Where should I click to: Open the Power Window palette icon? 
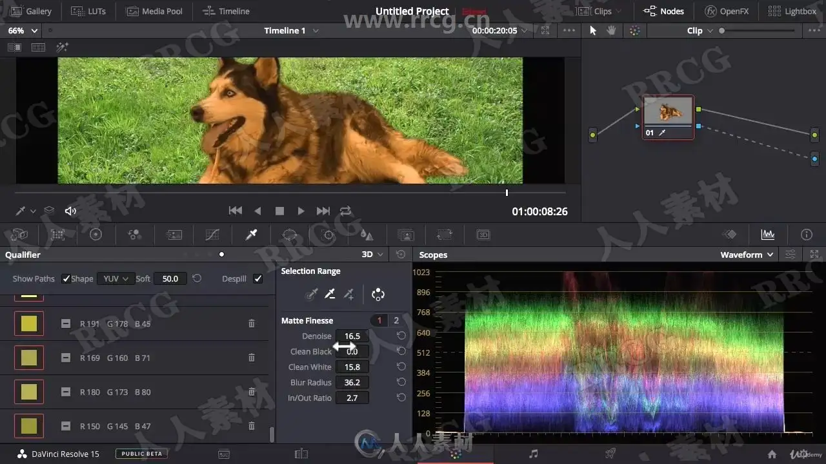tap(290, 235)
